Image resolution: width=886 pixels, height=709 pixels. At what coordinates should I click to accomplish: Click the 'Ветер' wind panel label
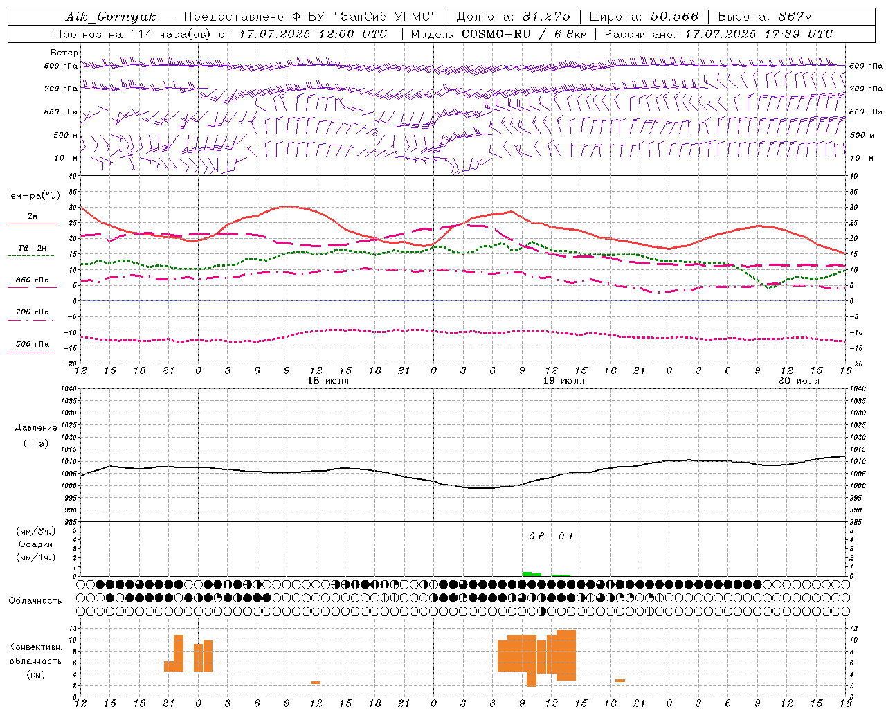(x=64, y=53)
